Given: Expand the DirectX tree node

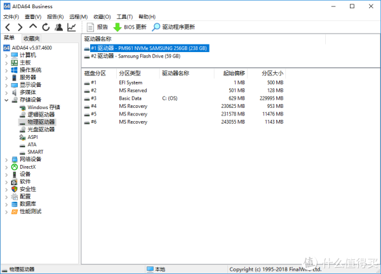Looking at the screenshot, I should [6, 167].
